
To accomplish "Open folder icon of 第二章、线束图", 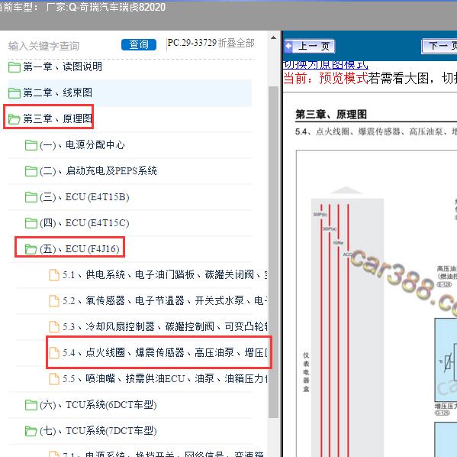I will pyautogui.click(x=14, y=93).
